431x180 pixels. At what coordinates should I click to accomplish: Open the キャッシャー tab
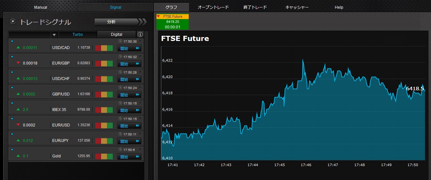point(297,7)
